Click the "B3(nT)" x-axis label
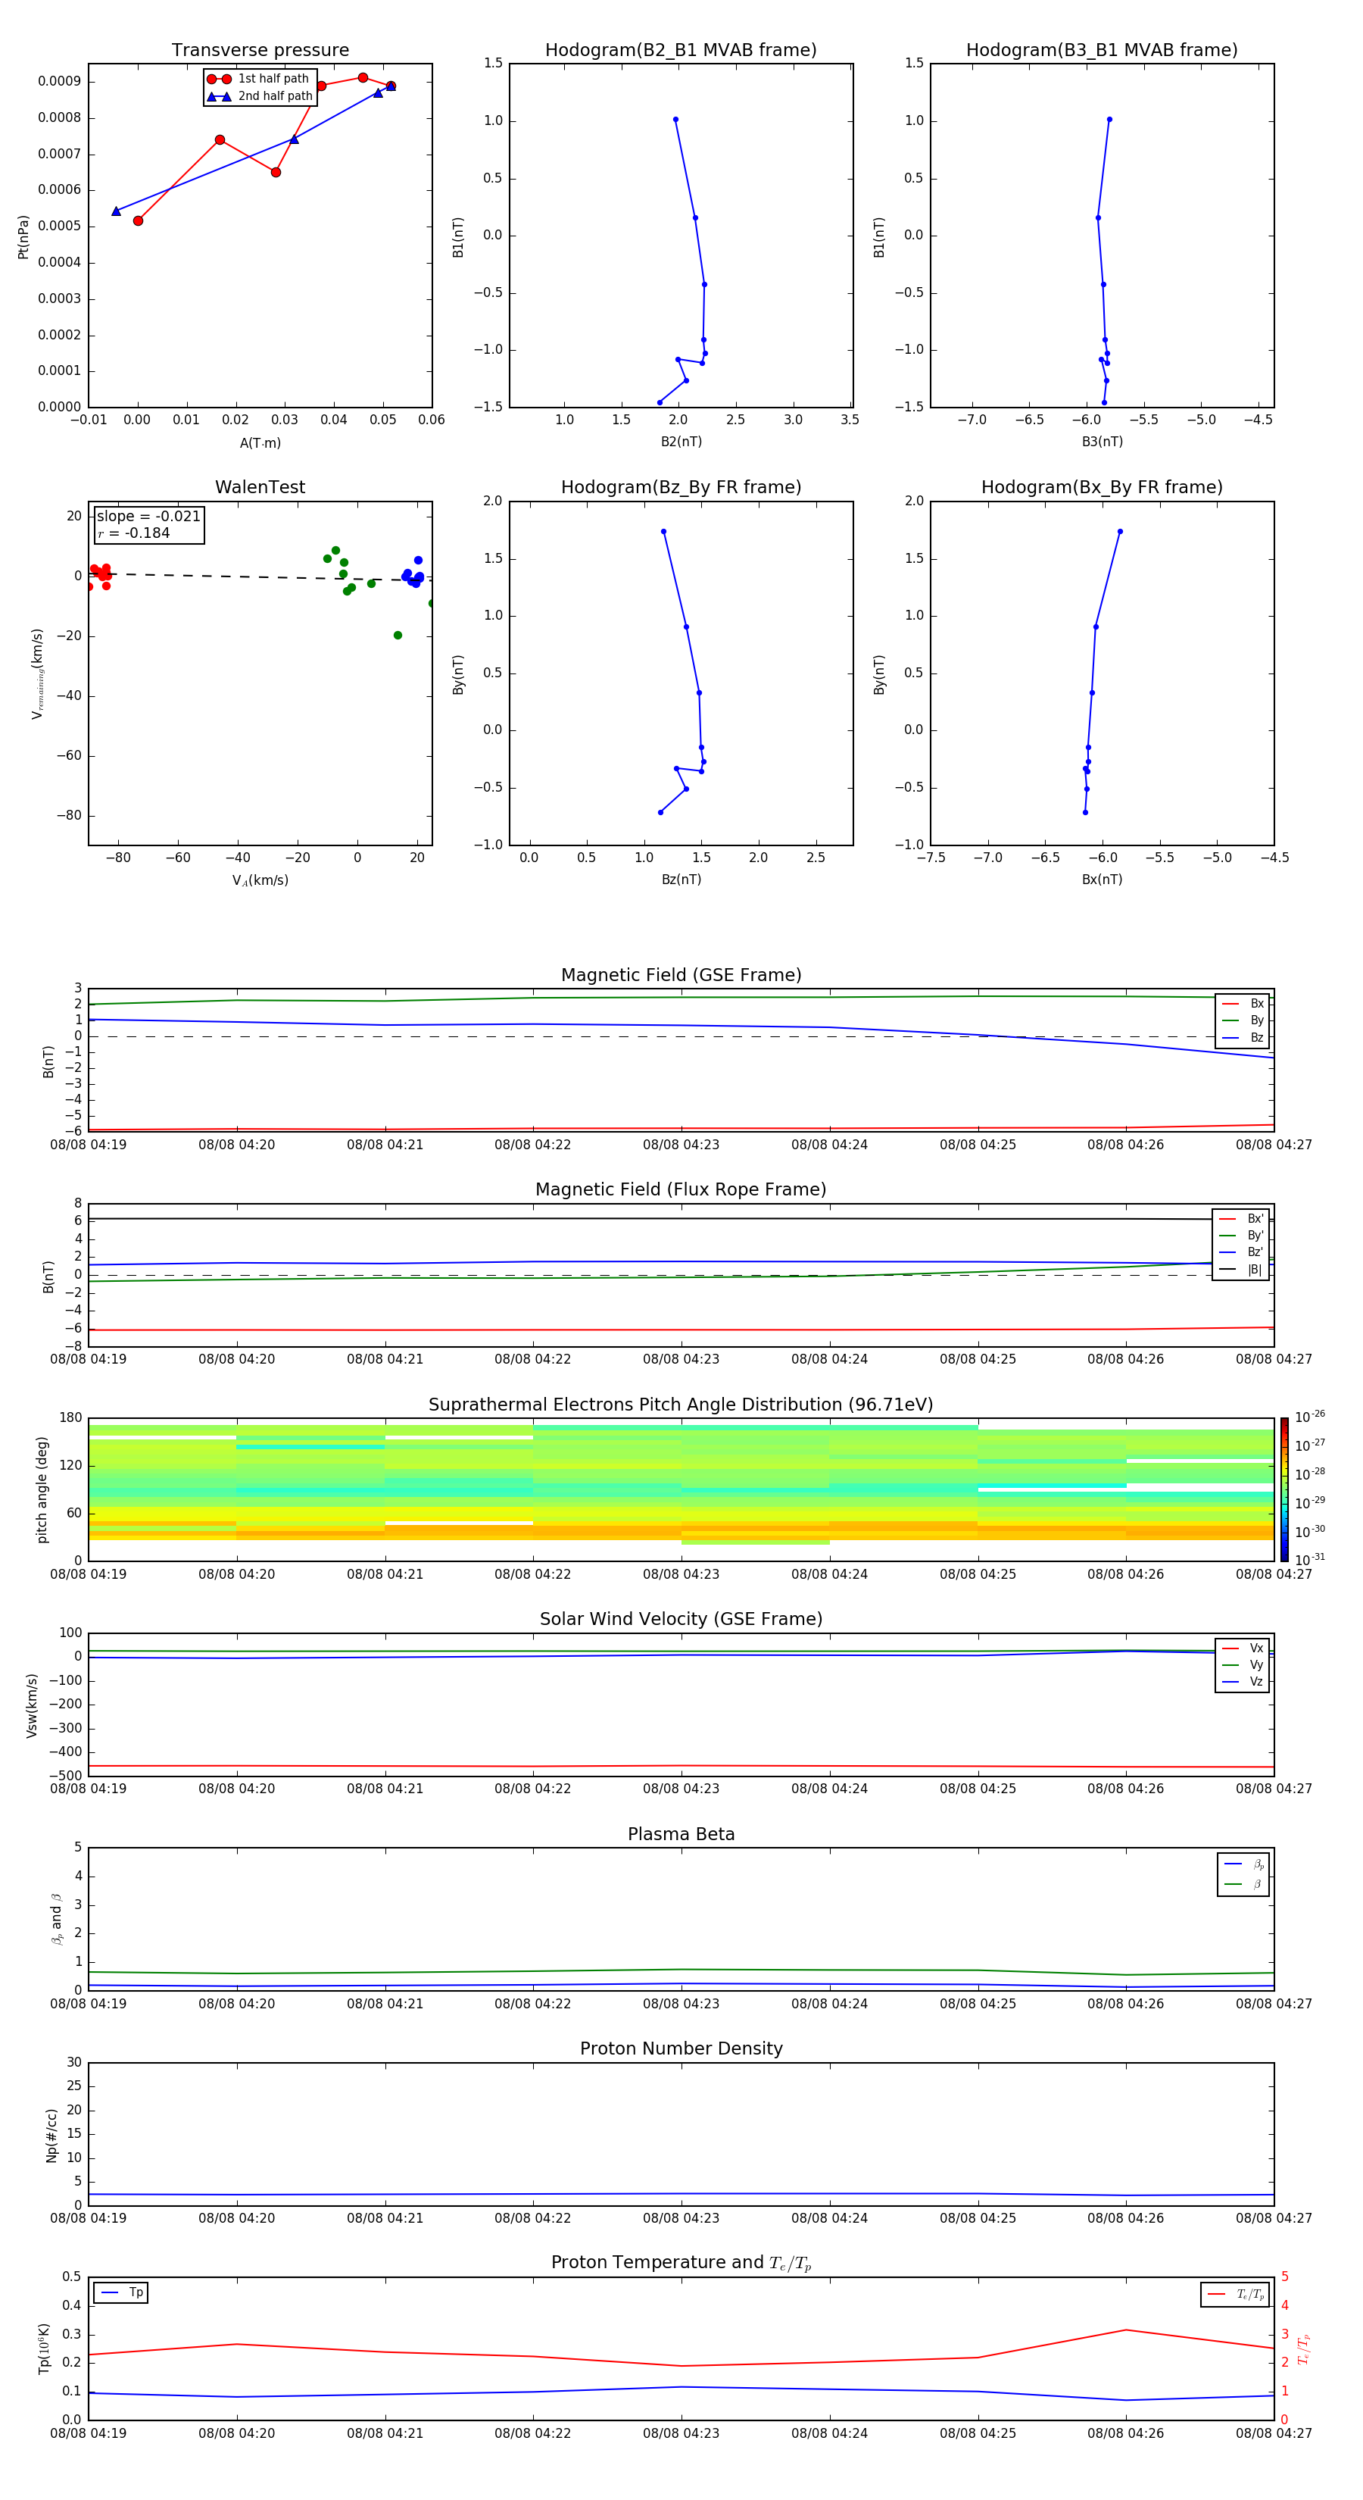The width and height of the screenshot is (1363, 2500). click(1102, 442)
